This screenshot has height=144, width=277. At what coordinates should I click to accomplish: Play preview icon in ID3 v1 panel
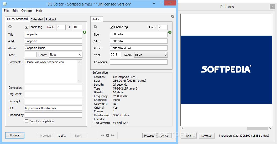pyautogui.click(x=95, y=27)
